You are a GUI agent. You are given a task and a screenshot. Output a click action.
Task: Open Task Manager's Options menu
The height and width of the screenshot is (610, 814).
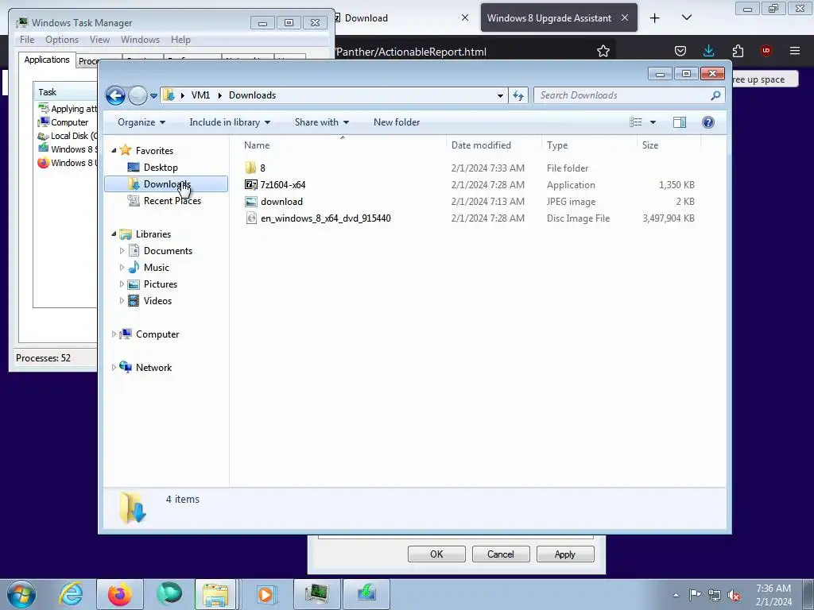pos(62,40)
